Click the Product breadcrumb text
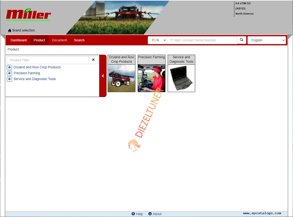Screen dimensions: 293x217 13,49
